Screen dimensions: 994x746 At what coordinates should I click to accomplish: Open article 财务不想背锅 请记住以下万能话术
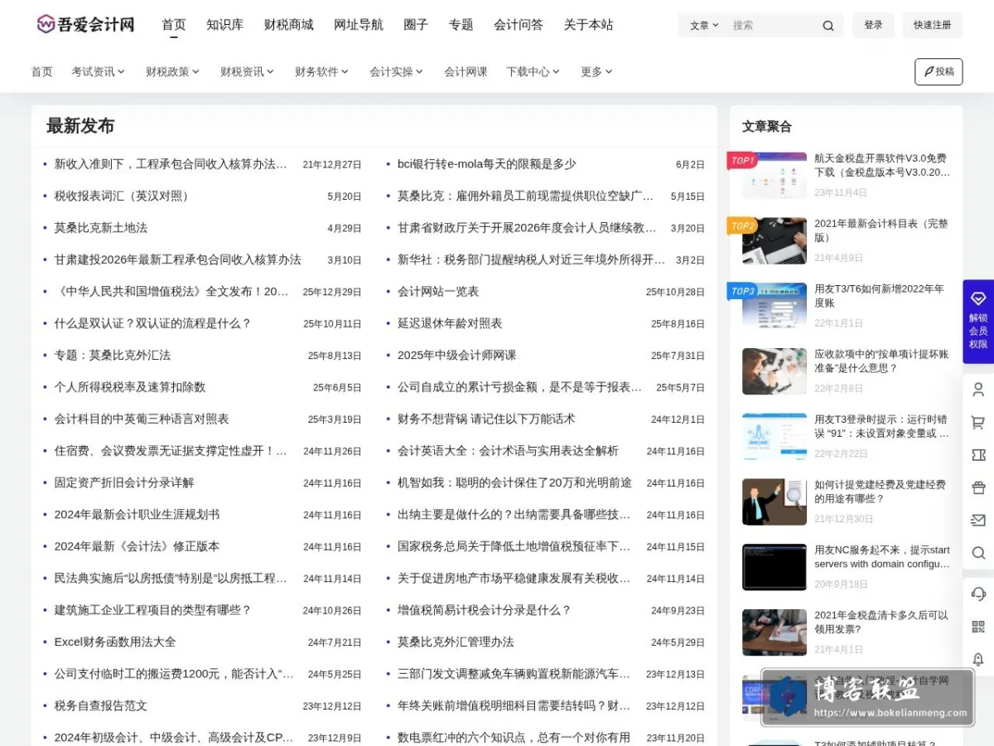[486, 419]
